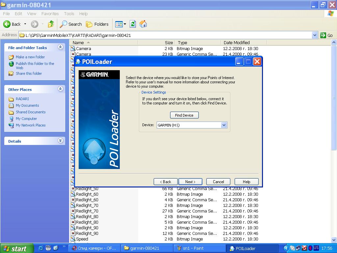Open the Favorites menu
The image size is (337, 253).
(x=50, y=14)
